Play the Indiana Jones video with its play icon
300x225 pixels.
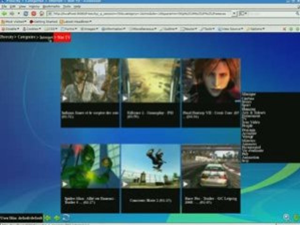(x=64, y=98)
